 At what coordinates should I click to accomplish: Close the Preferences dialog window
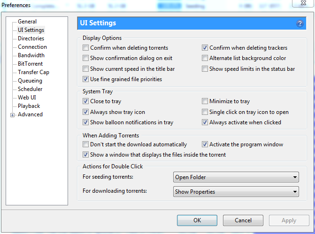[x=303, y=5]
